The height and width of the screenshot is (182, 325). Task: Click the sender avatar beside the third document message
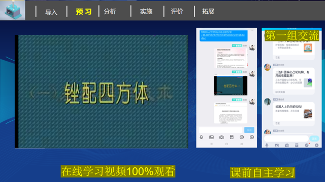(252, 102)
